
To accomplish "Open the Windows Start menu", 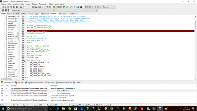I will coord(3,109).
